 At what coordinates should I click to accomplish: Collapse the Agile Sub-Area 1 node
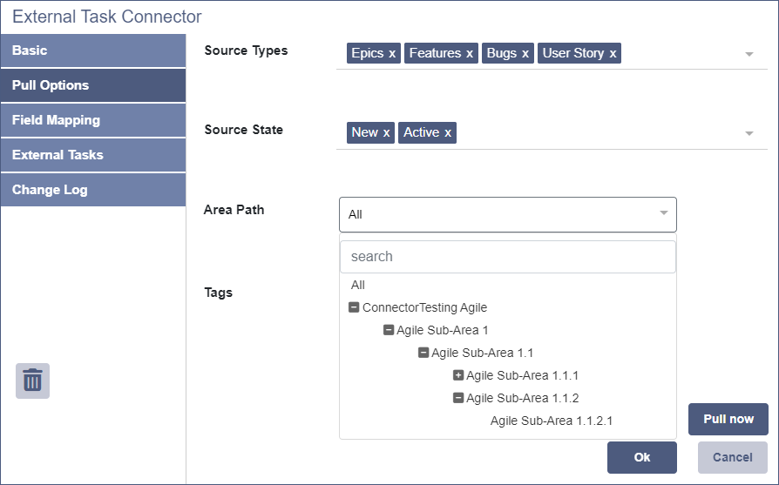click(x=389, y=330)
